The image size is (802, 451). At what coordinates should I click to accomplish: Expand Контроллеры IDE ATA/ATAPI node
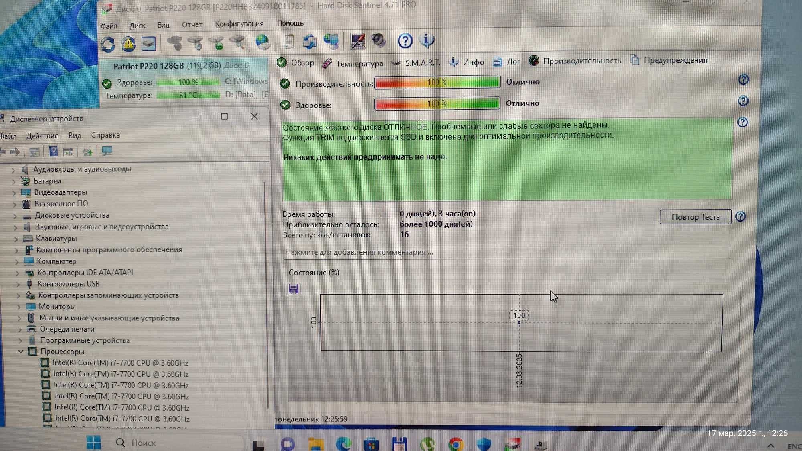17,273
